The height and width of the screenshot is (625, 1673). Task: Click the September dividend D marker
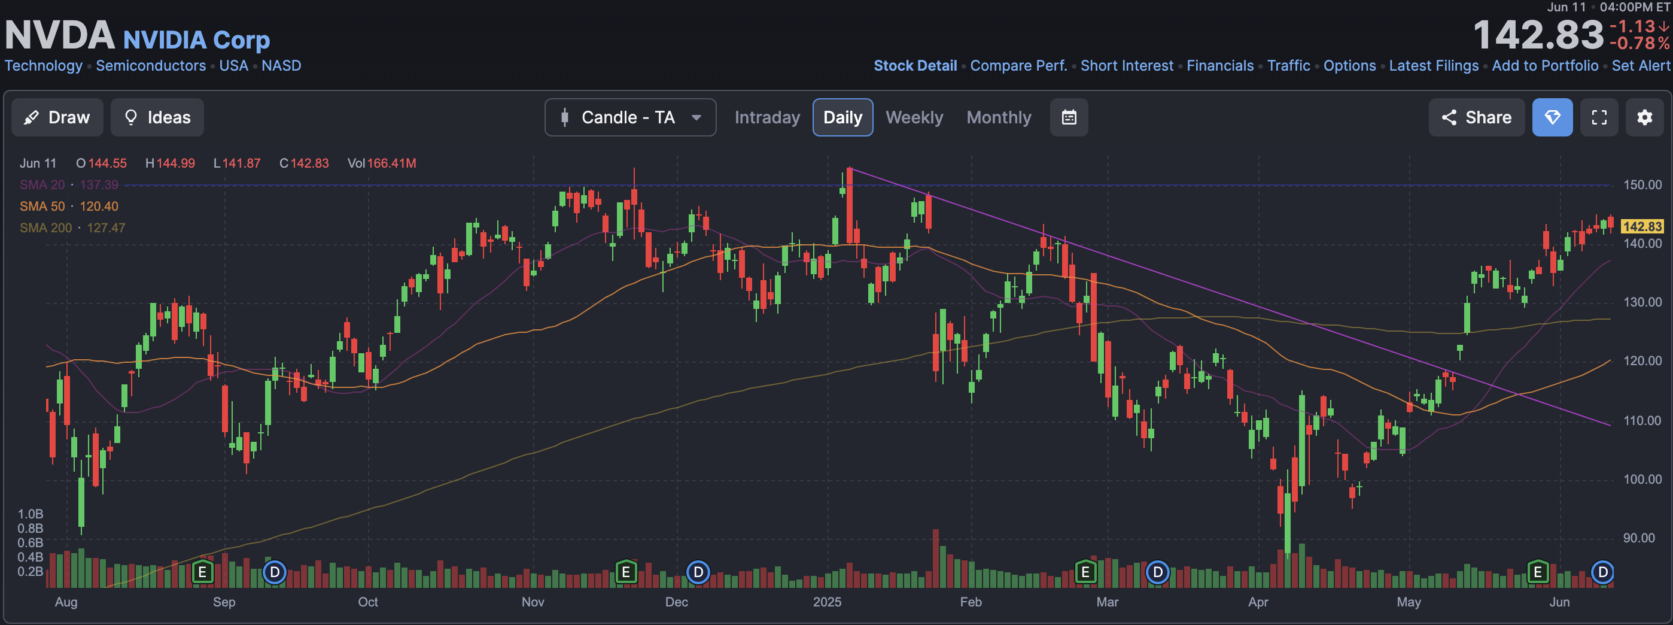(275, 572)
